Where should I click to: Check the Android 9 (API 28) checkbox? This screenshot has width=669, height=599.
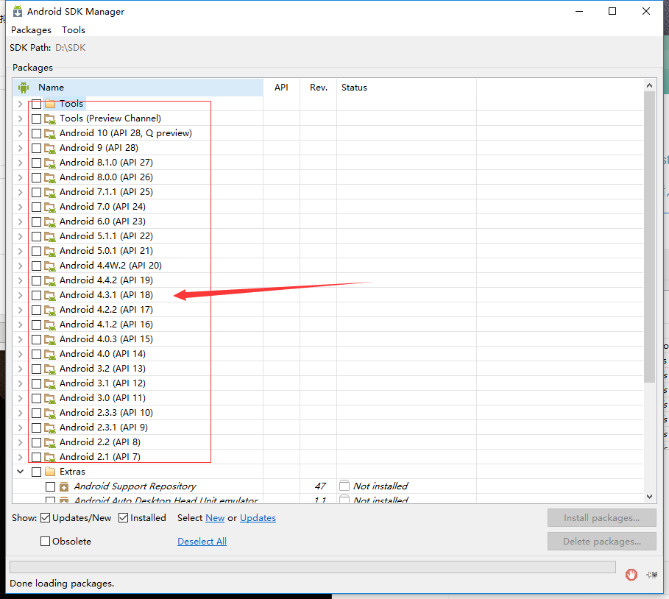click(36, 148)
